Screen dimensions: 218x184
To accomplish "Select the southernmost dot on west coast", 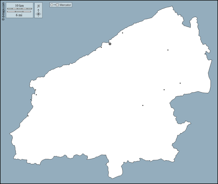I will 28,116.
